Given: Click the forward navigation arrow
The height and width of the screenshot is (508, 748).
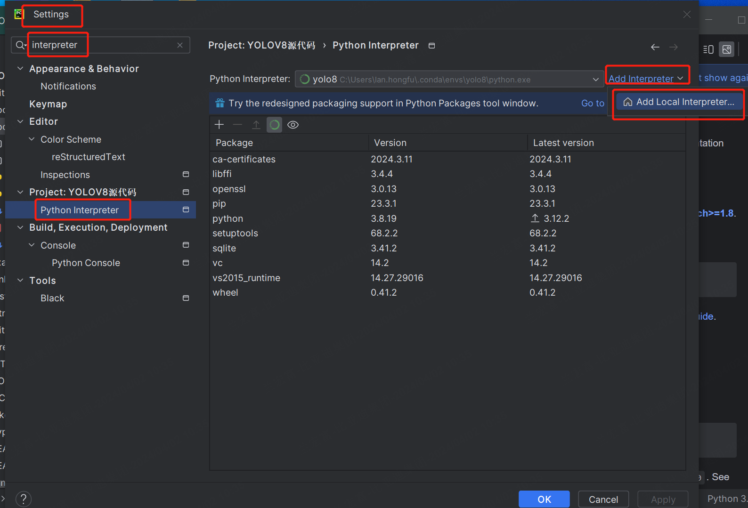Looking at the screenshot, I should click(674, 47).
